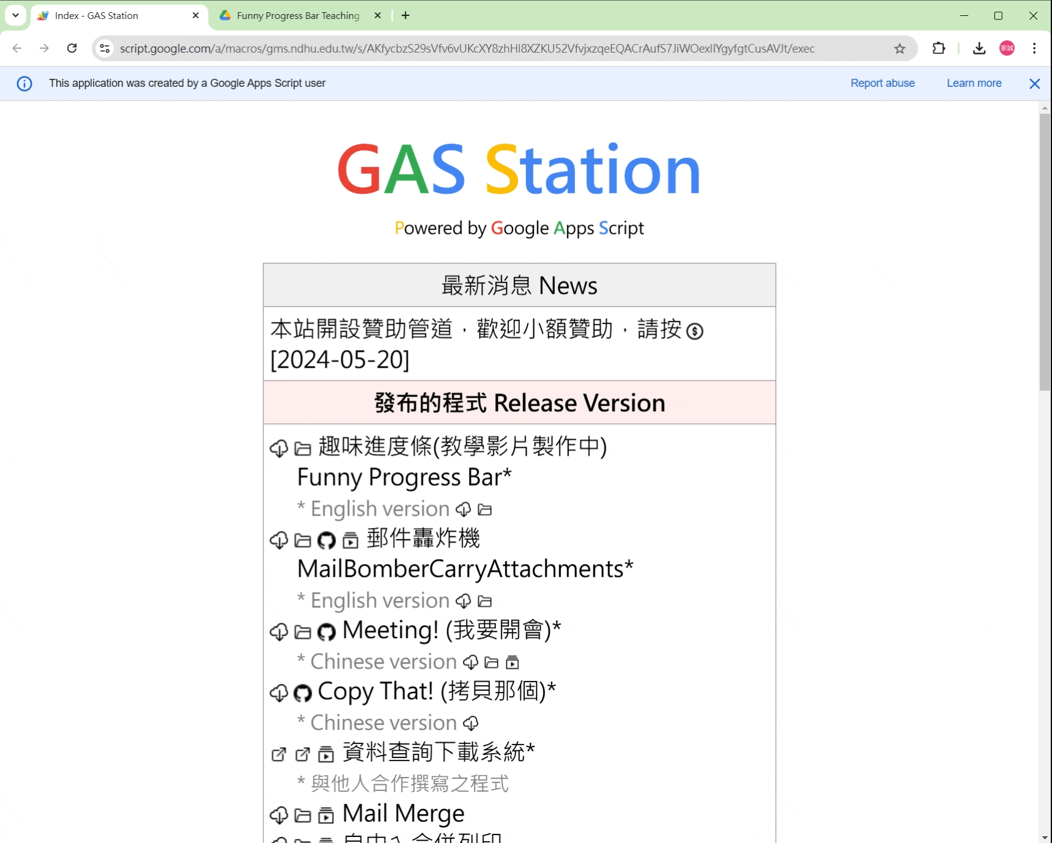Screen dimensions: 1052x843
Task: Open GitHub icon for 郵件轟炸機
Action: pos(326,540)
